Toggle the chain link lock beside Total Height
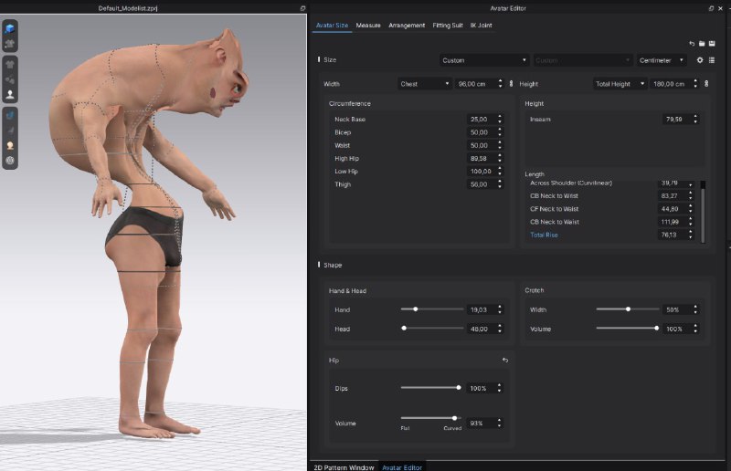The height and width of the screenshot is (471, 731). tap(706, 84)
